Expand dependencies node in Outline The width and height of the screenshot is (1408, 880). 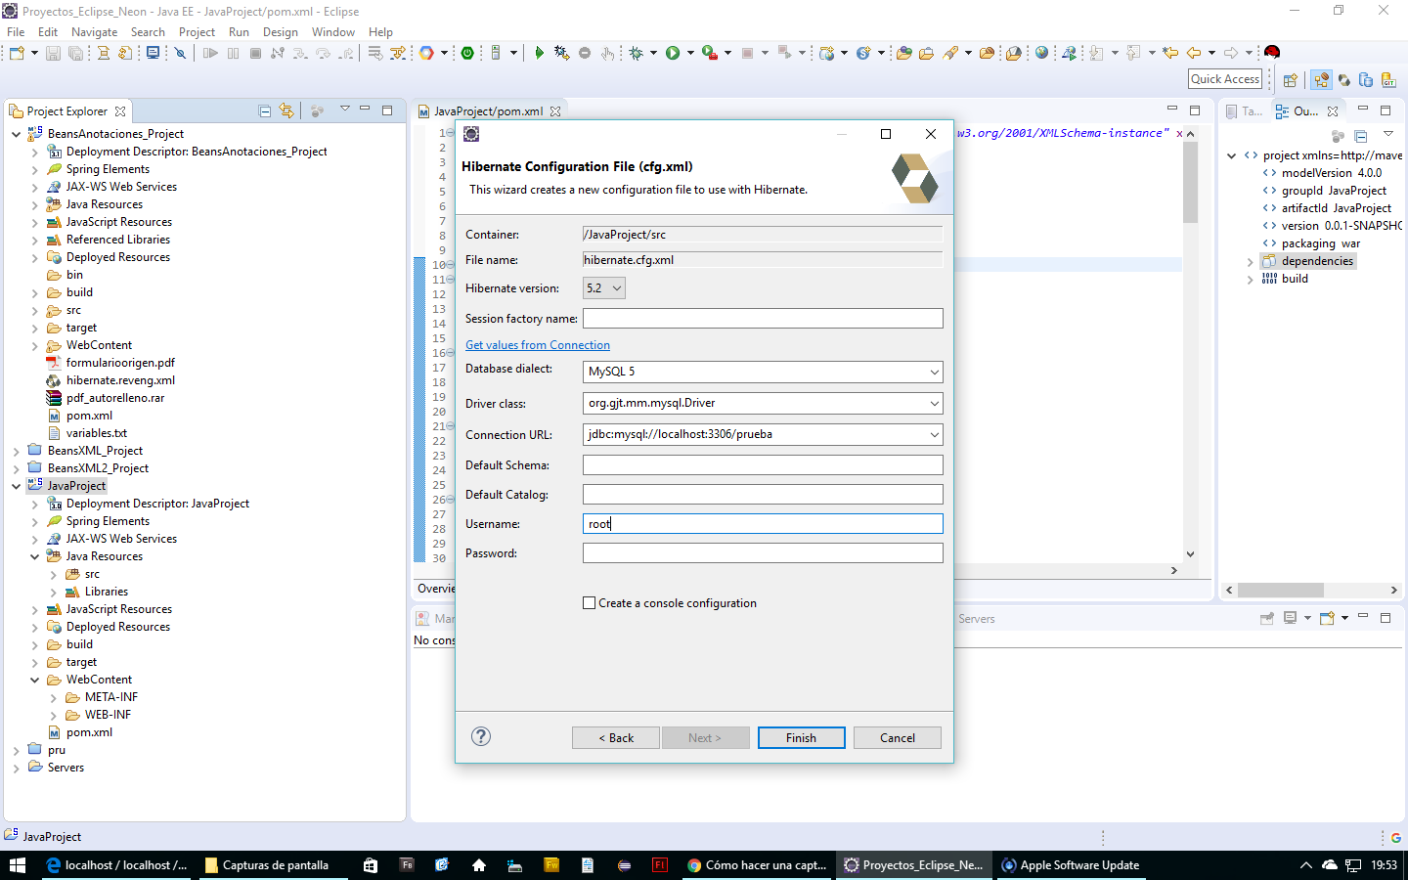tap(1251, 262)
